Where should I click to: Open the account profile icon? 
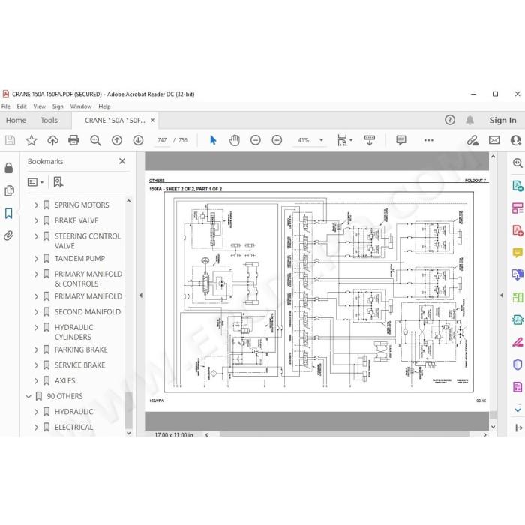(516, 140)
